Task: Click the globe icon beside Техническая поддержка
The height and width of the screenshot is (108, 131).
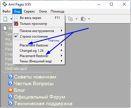Action: pyautogui.click(x=11, y=103)
